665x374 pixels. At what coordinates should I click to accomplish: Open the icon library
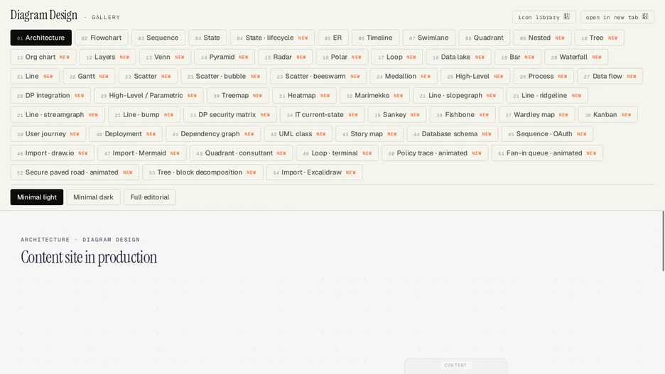pyautogui.click(x=544, y=17)
